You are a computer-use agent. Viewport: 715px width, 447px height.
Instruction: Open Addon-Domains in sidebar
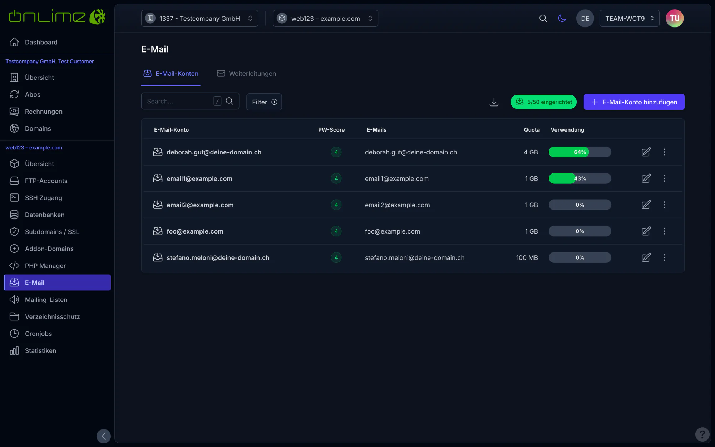(57, 249)
